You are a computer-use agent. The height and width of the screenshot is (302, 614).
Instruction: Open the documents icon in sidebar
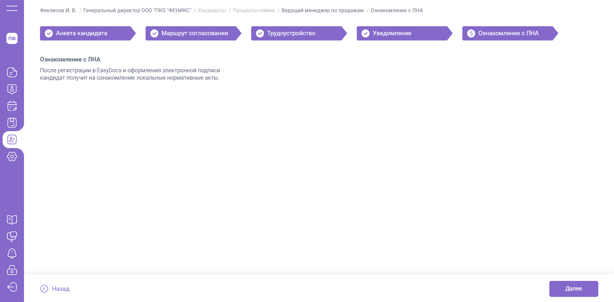point(12,72)
